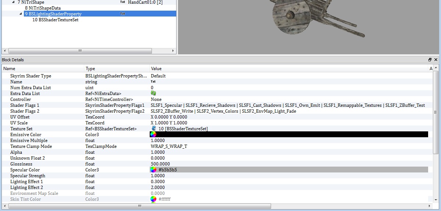Click the Default shader type value

159,76
